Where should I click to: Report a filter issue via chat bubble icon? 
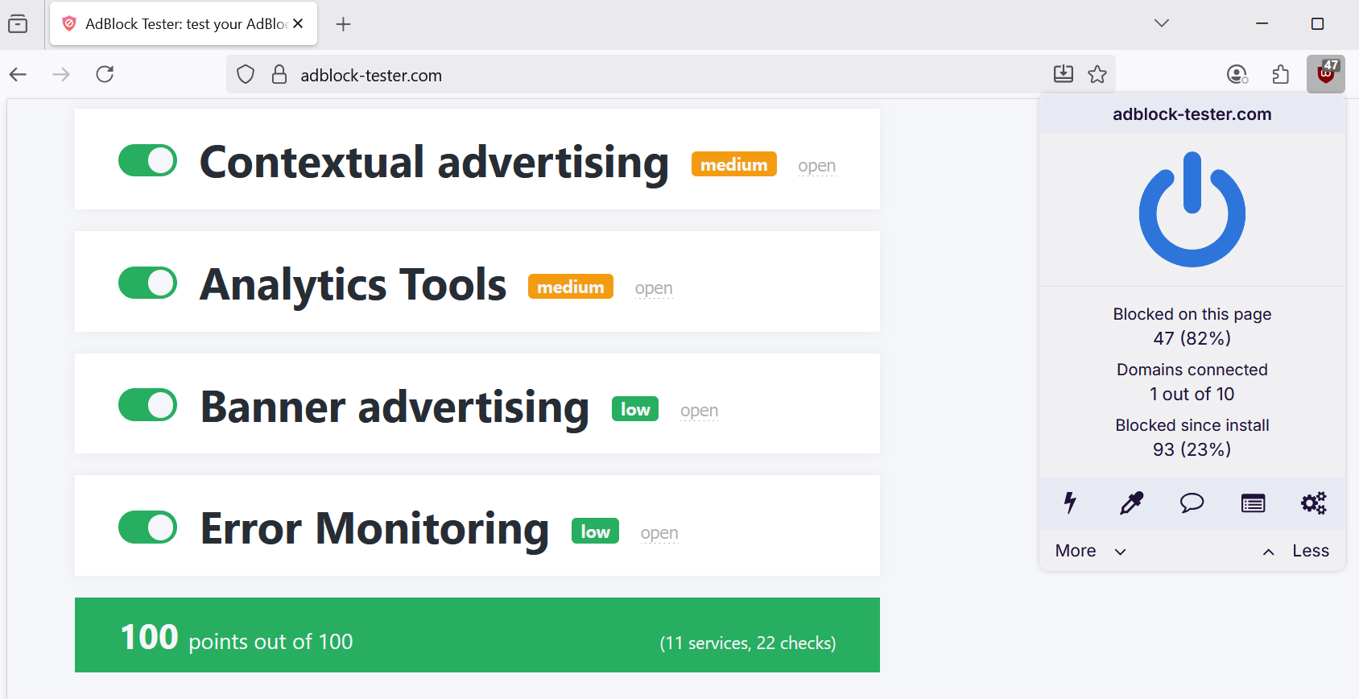tap(1192, 503)
